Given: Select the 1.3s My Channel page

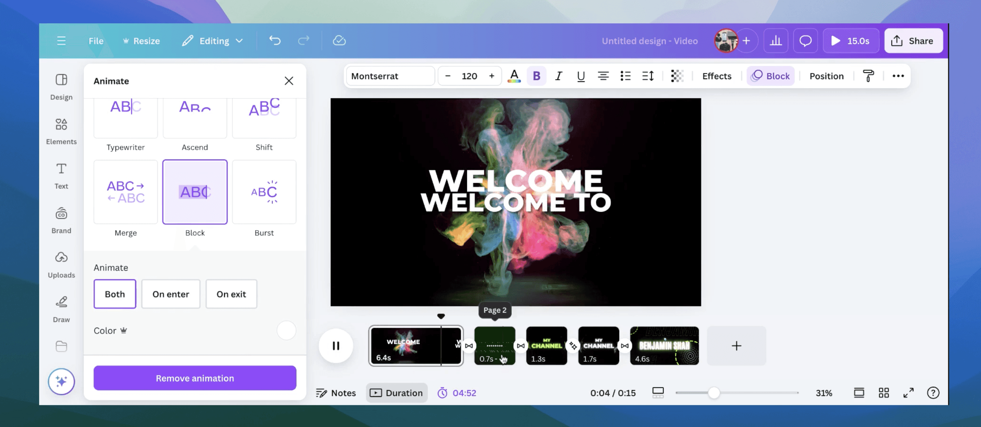Looking at the screenshot, I should 546,346.
